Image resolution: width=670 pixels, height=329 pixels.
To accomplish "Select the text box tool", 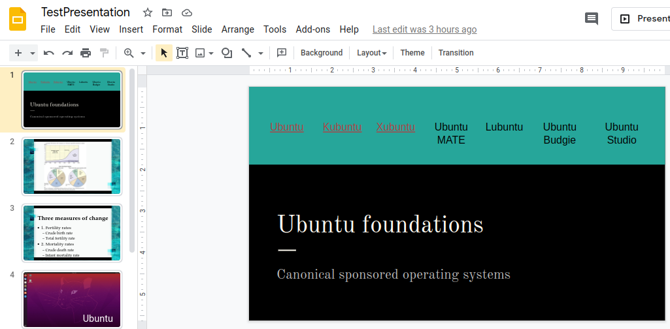I will (182, 53).
